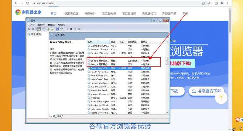Sort by the 登录为 column header
The width and height of the screenshot is (243, 131).
(x=145, y=42)
